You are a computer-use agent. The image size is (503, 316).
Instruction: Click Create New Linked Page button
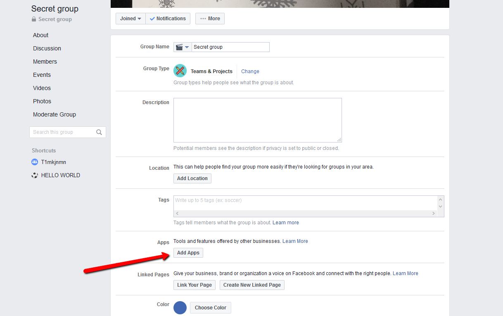(x=252, y=285)
